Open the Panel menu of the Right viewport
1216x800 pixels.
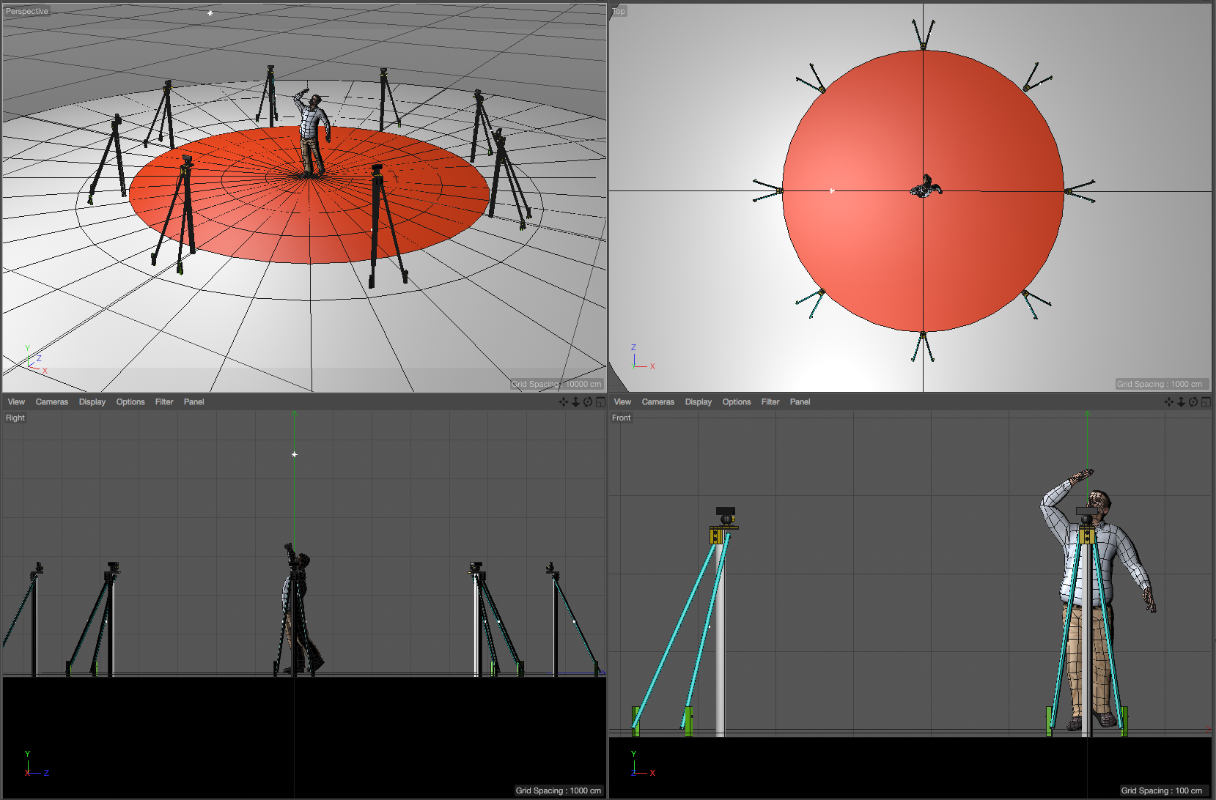[194, 401]
